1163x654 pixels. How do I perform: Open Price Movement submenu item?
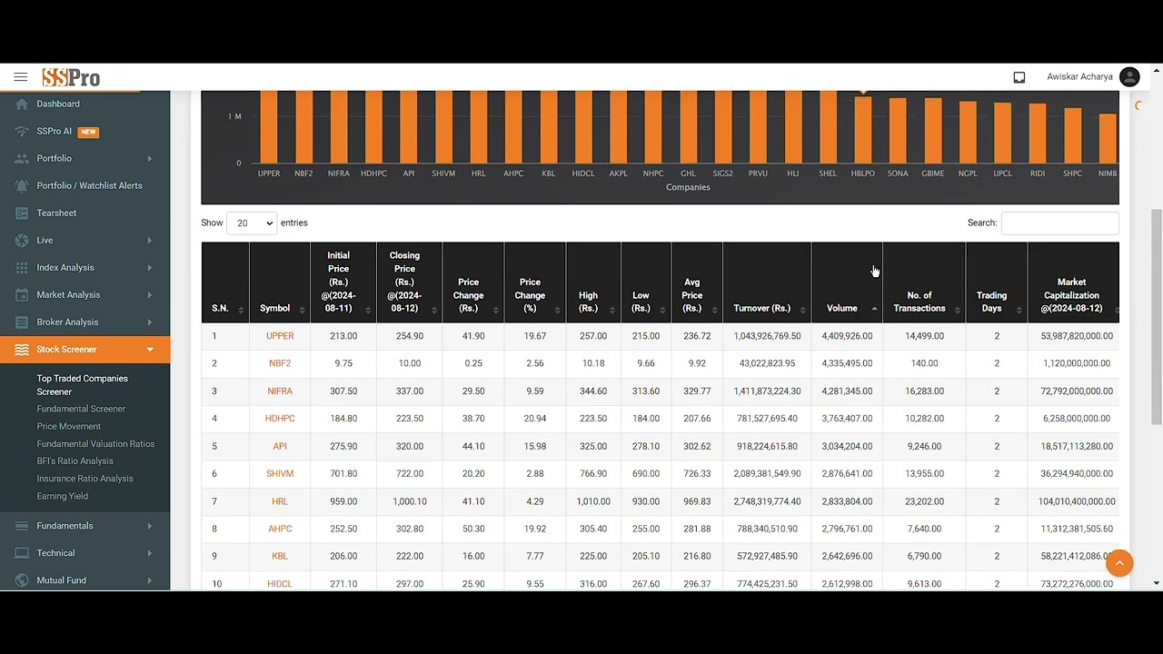pyautogui.click(x=69, y=426)
